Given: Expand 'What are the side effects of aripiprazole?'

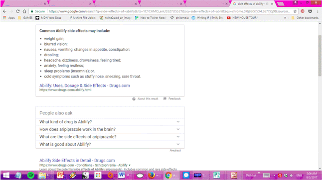Looking at the screenshot, I should [x=110, y=137].
